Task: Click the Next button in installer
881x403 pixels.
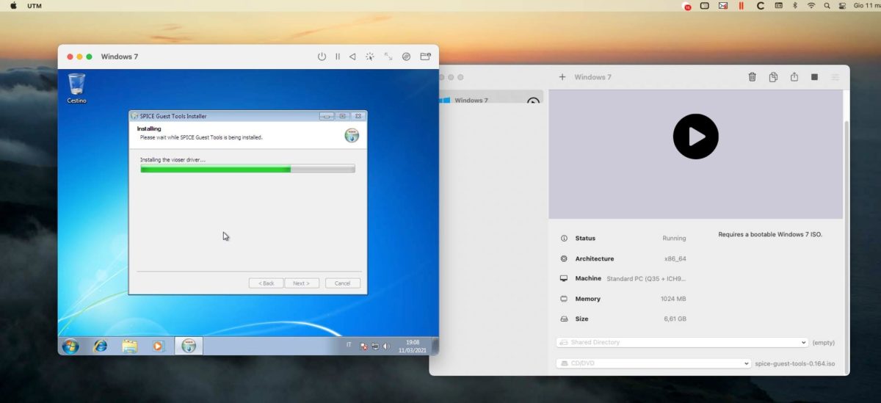Action: pyautogui.click(x=302, y=283)
